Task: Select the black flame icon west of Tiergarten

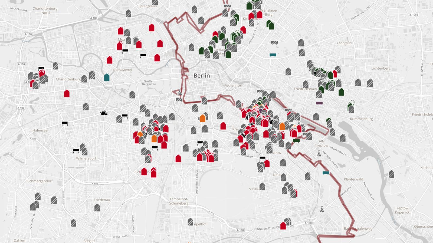Action: (104, 113)
